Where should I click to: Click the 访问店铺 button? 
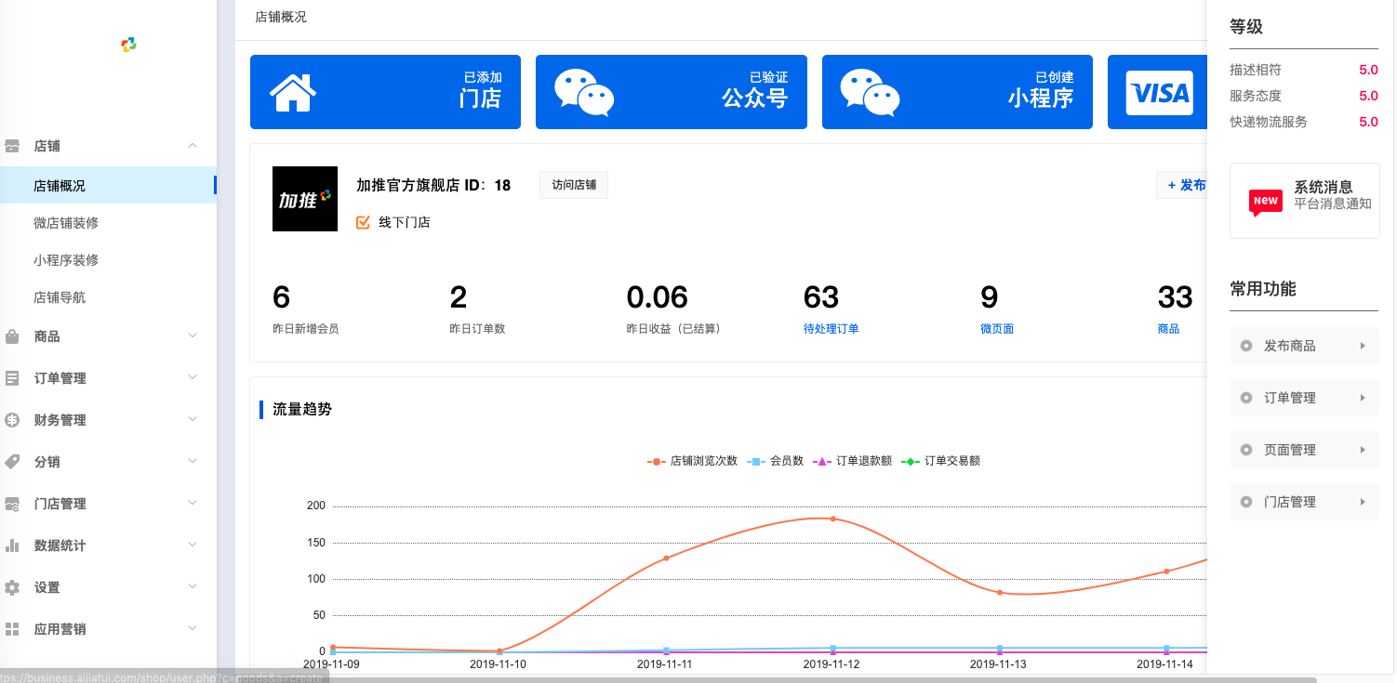[x=574, y=185]
